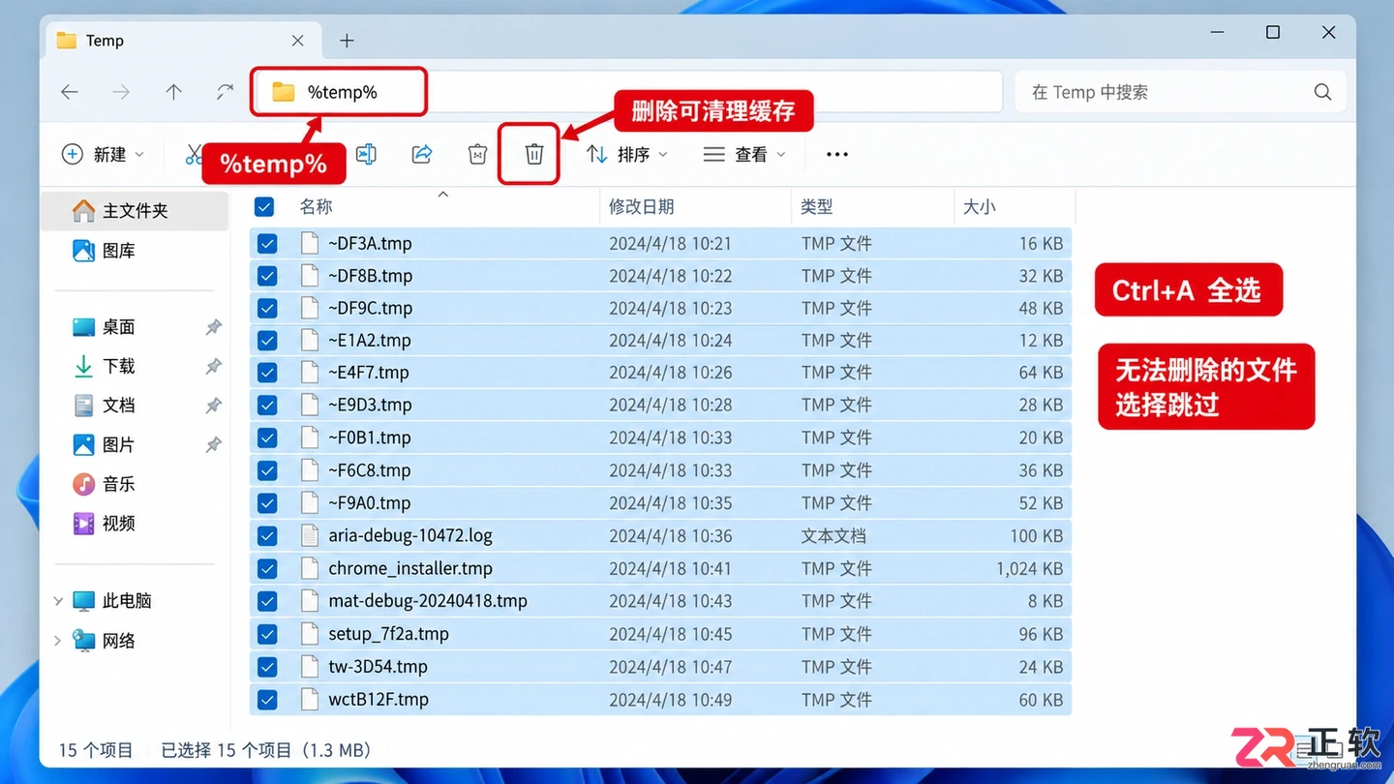The width and height of the screenshot is (1394, 784).
Task: Click the pin icon next to 文档
Action: [214, 406]
